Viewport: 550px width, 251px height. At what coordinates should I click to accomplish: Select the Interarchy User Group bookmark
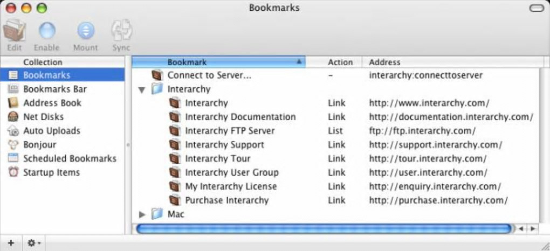335,172
